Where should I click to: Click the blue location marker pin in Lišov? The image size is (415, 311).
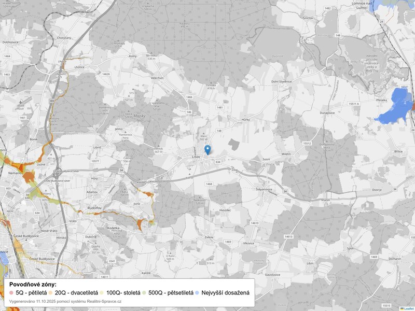[x=208, y=150]
